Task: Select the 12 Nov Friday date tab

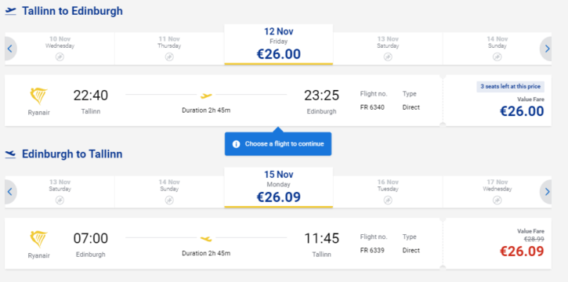Action: pyautogui.click(x=279, y=45)
